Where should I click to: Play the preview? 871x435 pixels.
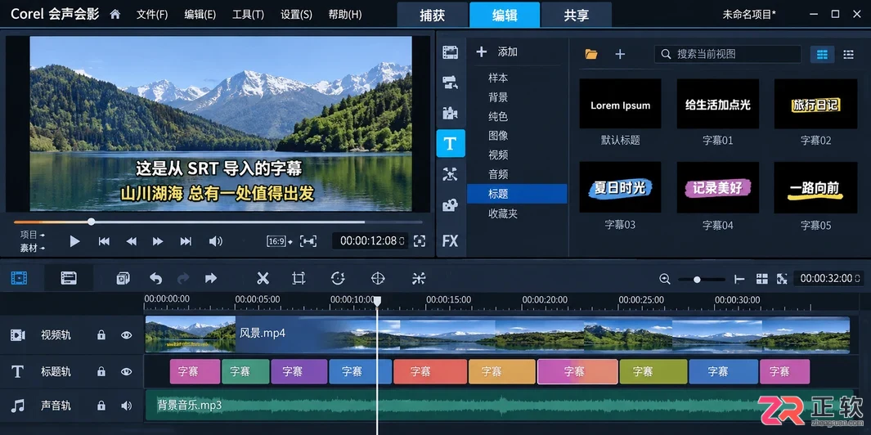74,241
